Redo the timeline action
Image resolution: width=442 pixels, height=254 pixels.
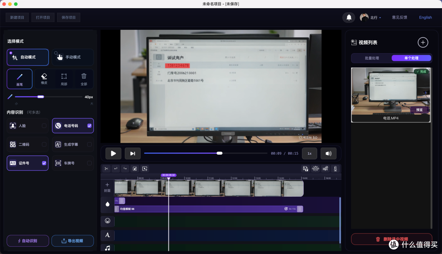point(125,169)
